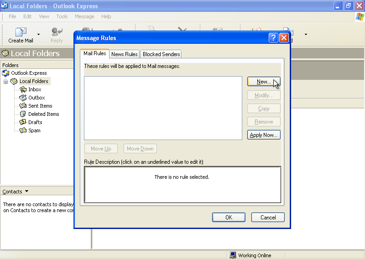Screen dimensions: 365x260
Task: Open the toolbar dropdown arrow at the far right
Action: pos(306,35)
